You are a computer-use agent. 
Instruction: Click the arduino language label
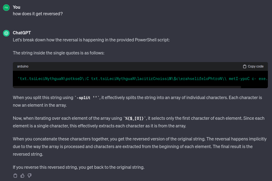23,66
